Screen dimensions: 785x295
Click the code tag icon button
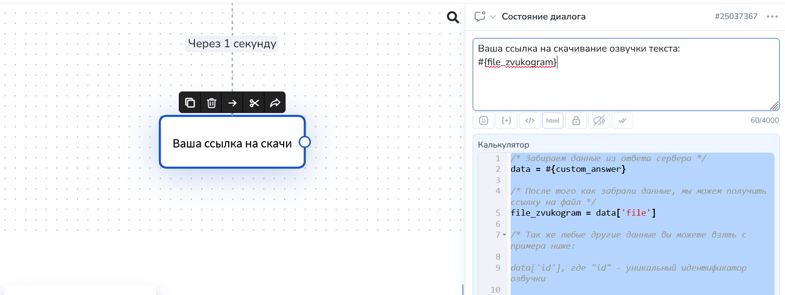(x=530, y=121)
